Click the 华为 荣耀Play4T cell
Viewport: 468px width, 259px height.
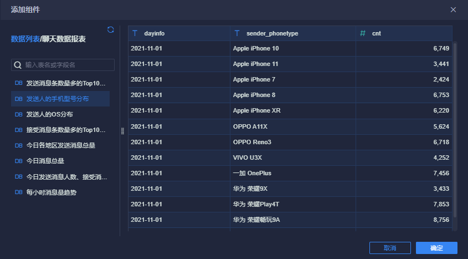pos(293,204)
